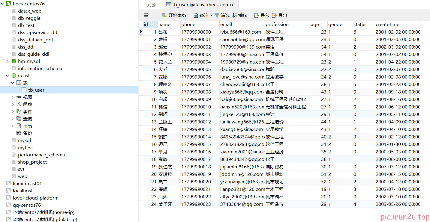Image resolution: width=430 pixels, height=222 pixels.
Task: Click the hamburger menu icon in toolbar
Action: click(146, 15)
